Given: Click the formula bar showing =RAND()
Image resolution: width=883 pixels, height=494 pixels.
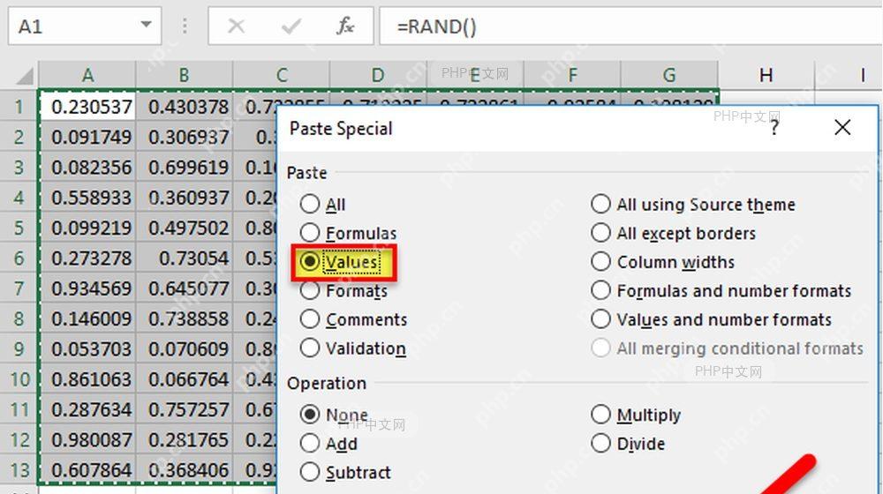Looking at the screenshot, I should pos(630,26).
